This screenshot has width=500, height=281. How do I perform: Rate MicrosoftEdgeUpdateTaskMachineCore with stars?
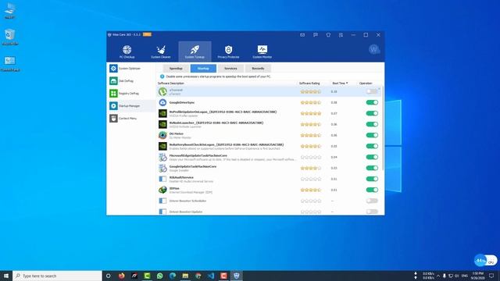point(311,157)
